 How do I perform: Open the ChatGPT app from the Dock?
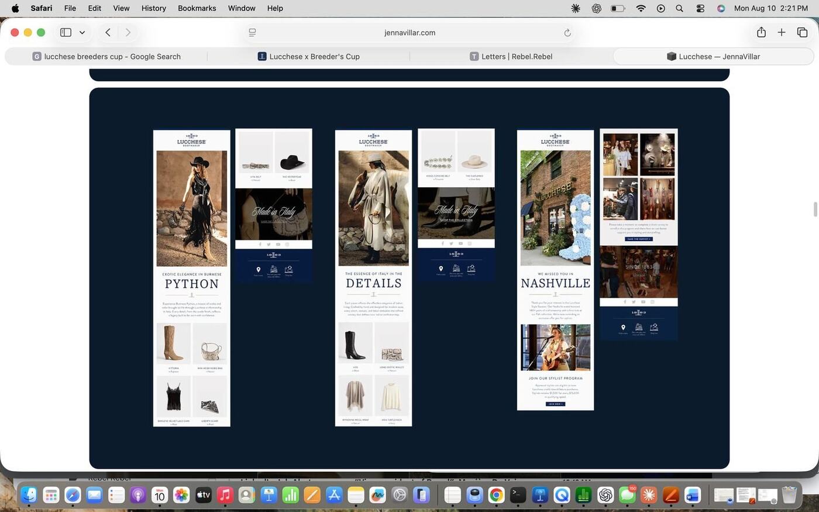pos(605,496)
